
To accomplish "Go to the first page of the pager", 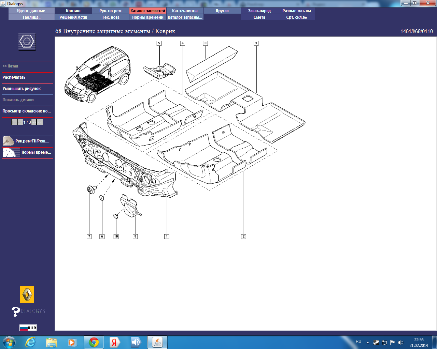I will (14, 122).
